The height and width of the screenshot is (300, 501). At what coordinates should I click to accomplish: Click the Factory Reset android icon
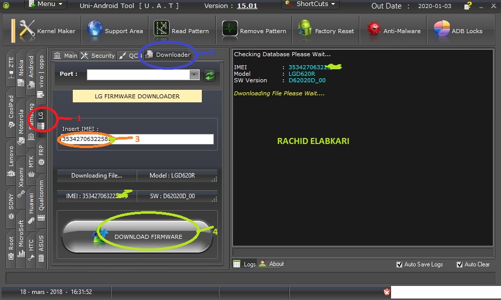[x=305, y=30]
